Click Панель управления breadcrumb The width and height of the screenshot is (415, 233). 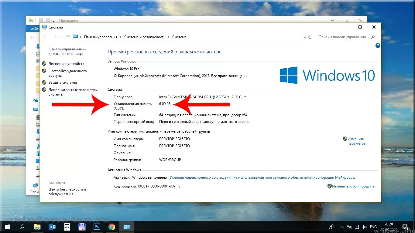click(x=101, y=37)
